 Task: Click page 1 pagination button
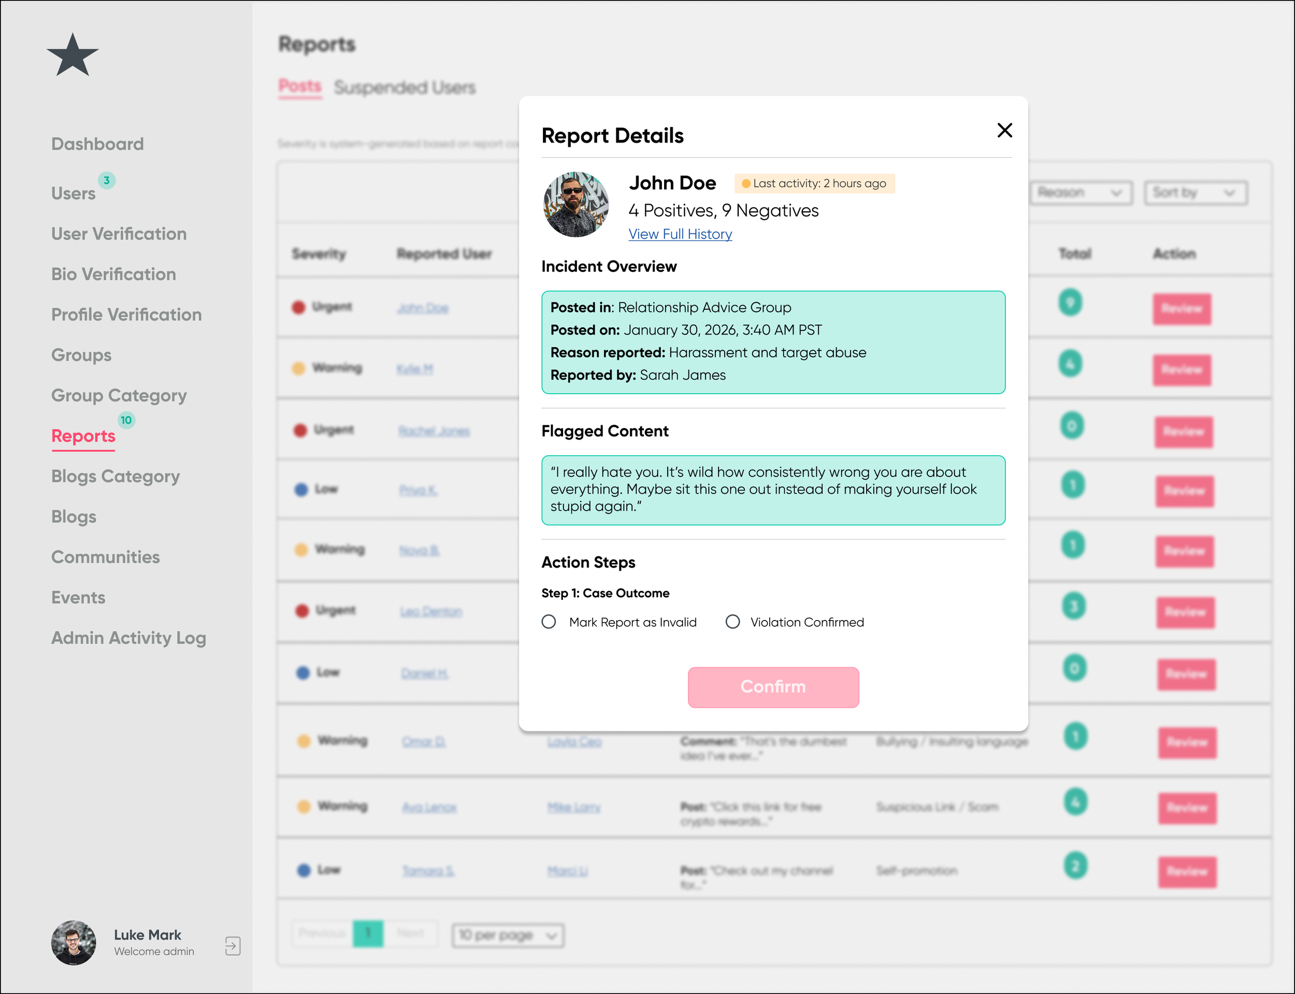tap(368, 933)
